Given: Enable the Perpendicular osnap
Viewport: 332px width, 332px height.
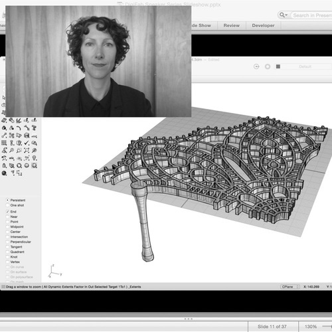Looking at the screenshot, I should click(x=7, y=242).
